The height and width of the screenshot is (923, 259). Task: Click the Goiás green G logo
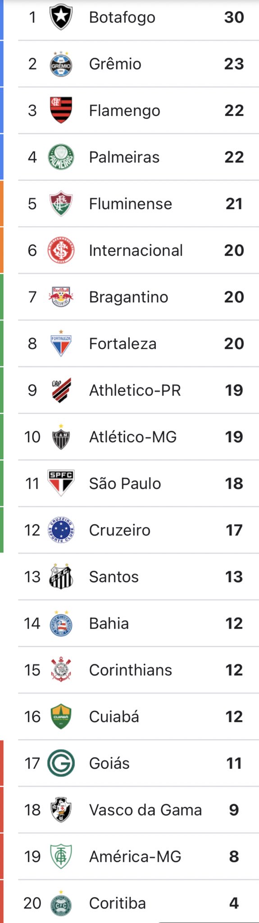point(61,763)
